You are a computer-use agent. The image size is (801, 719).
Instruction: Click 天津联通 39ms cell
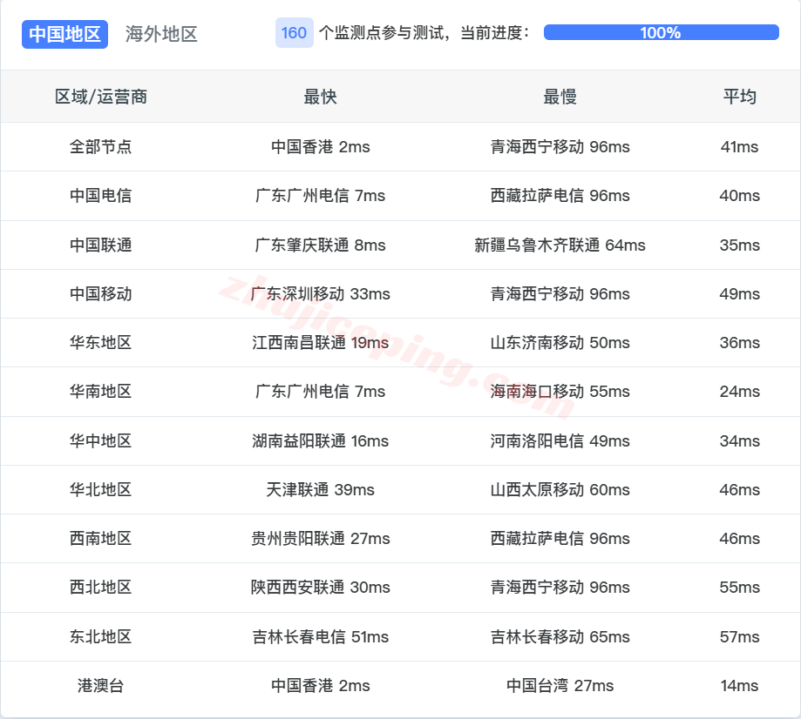pyautogui.click(x=320, y=490)
